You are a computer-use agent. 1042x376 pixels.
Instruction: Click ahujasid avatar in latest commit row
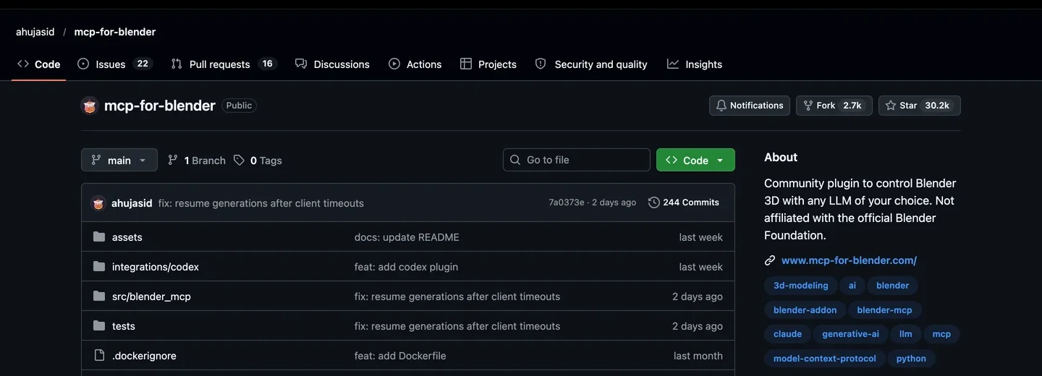[98, 203]
